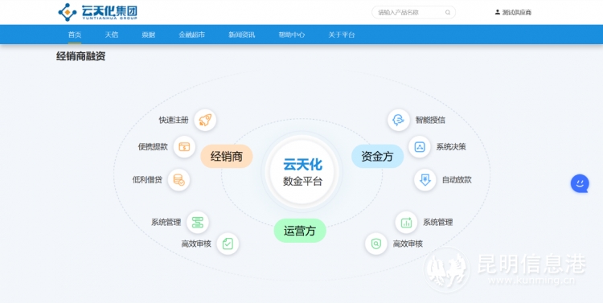Click left 高效审核 document check icon
Viewport: 603px width, 303px height.
coord(228,244)
